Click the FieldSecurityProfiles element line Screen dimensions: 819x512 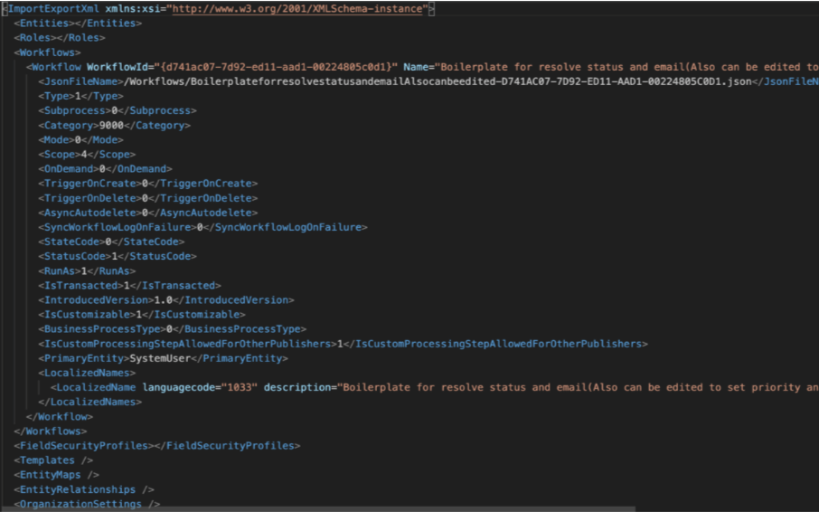tap(157, 446)
